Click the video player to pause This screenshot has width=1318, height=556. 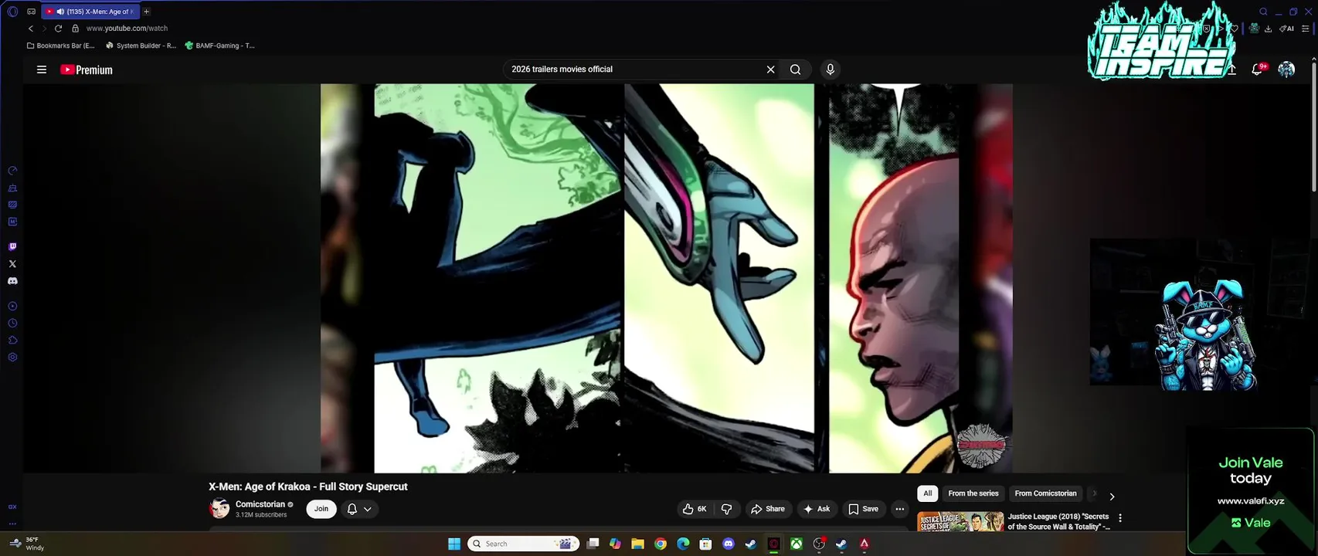coord(666,278)
